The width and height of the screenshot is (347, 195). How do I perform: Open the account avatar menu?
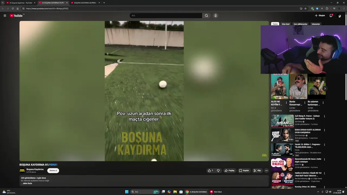click(x=339, y=15)
